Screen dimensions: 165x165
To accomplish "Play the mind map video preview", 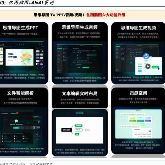I will coord(148,66).
